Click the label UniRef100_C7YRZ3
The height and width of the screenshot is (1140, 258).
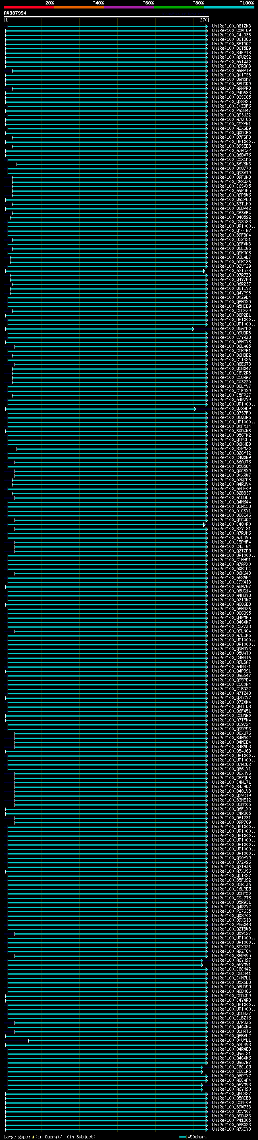(231, 337)
